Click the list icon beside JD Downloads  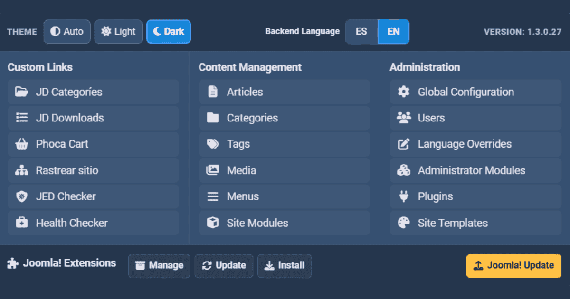(x=22, y=118)
